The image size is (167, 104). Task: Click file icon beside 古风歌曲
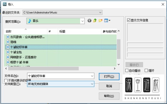coord(8,37)
